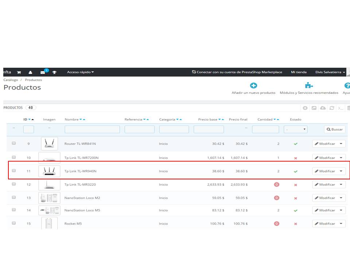
Task: Click the Cantidad filter input field
Action: 265,130
